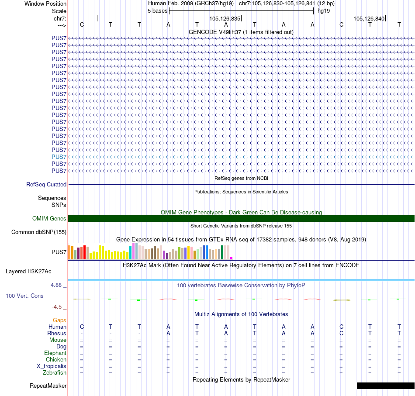This screenshot has width=415, height=396.
Task: Open the GENCODE V49lift37 track title
Action: (x=241, y=32)
